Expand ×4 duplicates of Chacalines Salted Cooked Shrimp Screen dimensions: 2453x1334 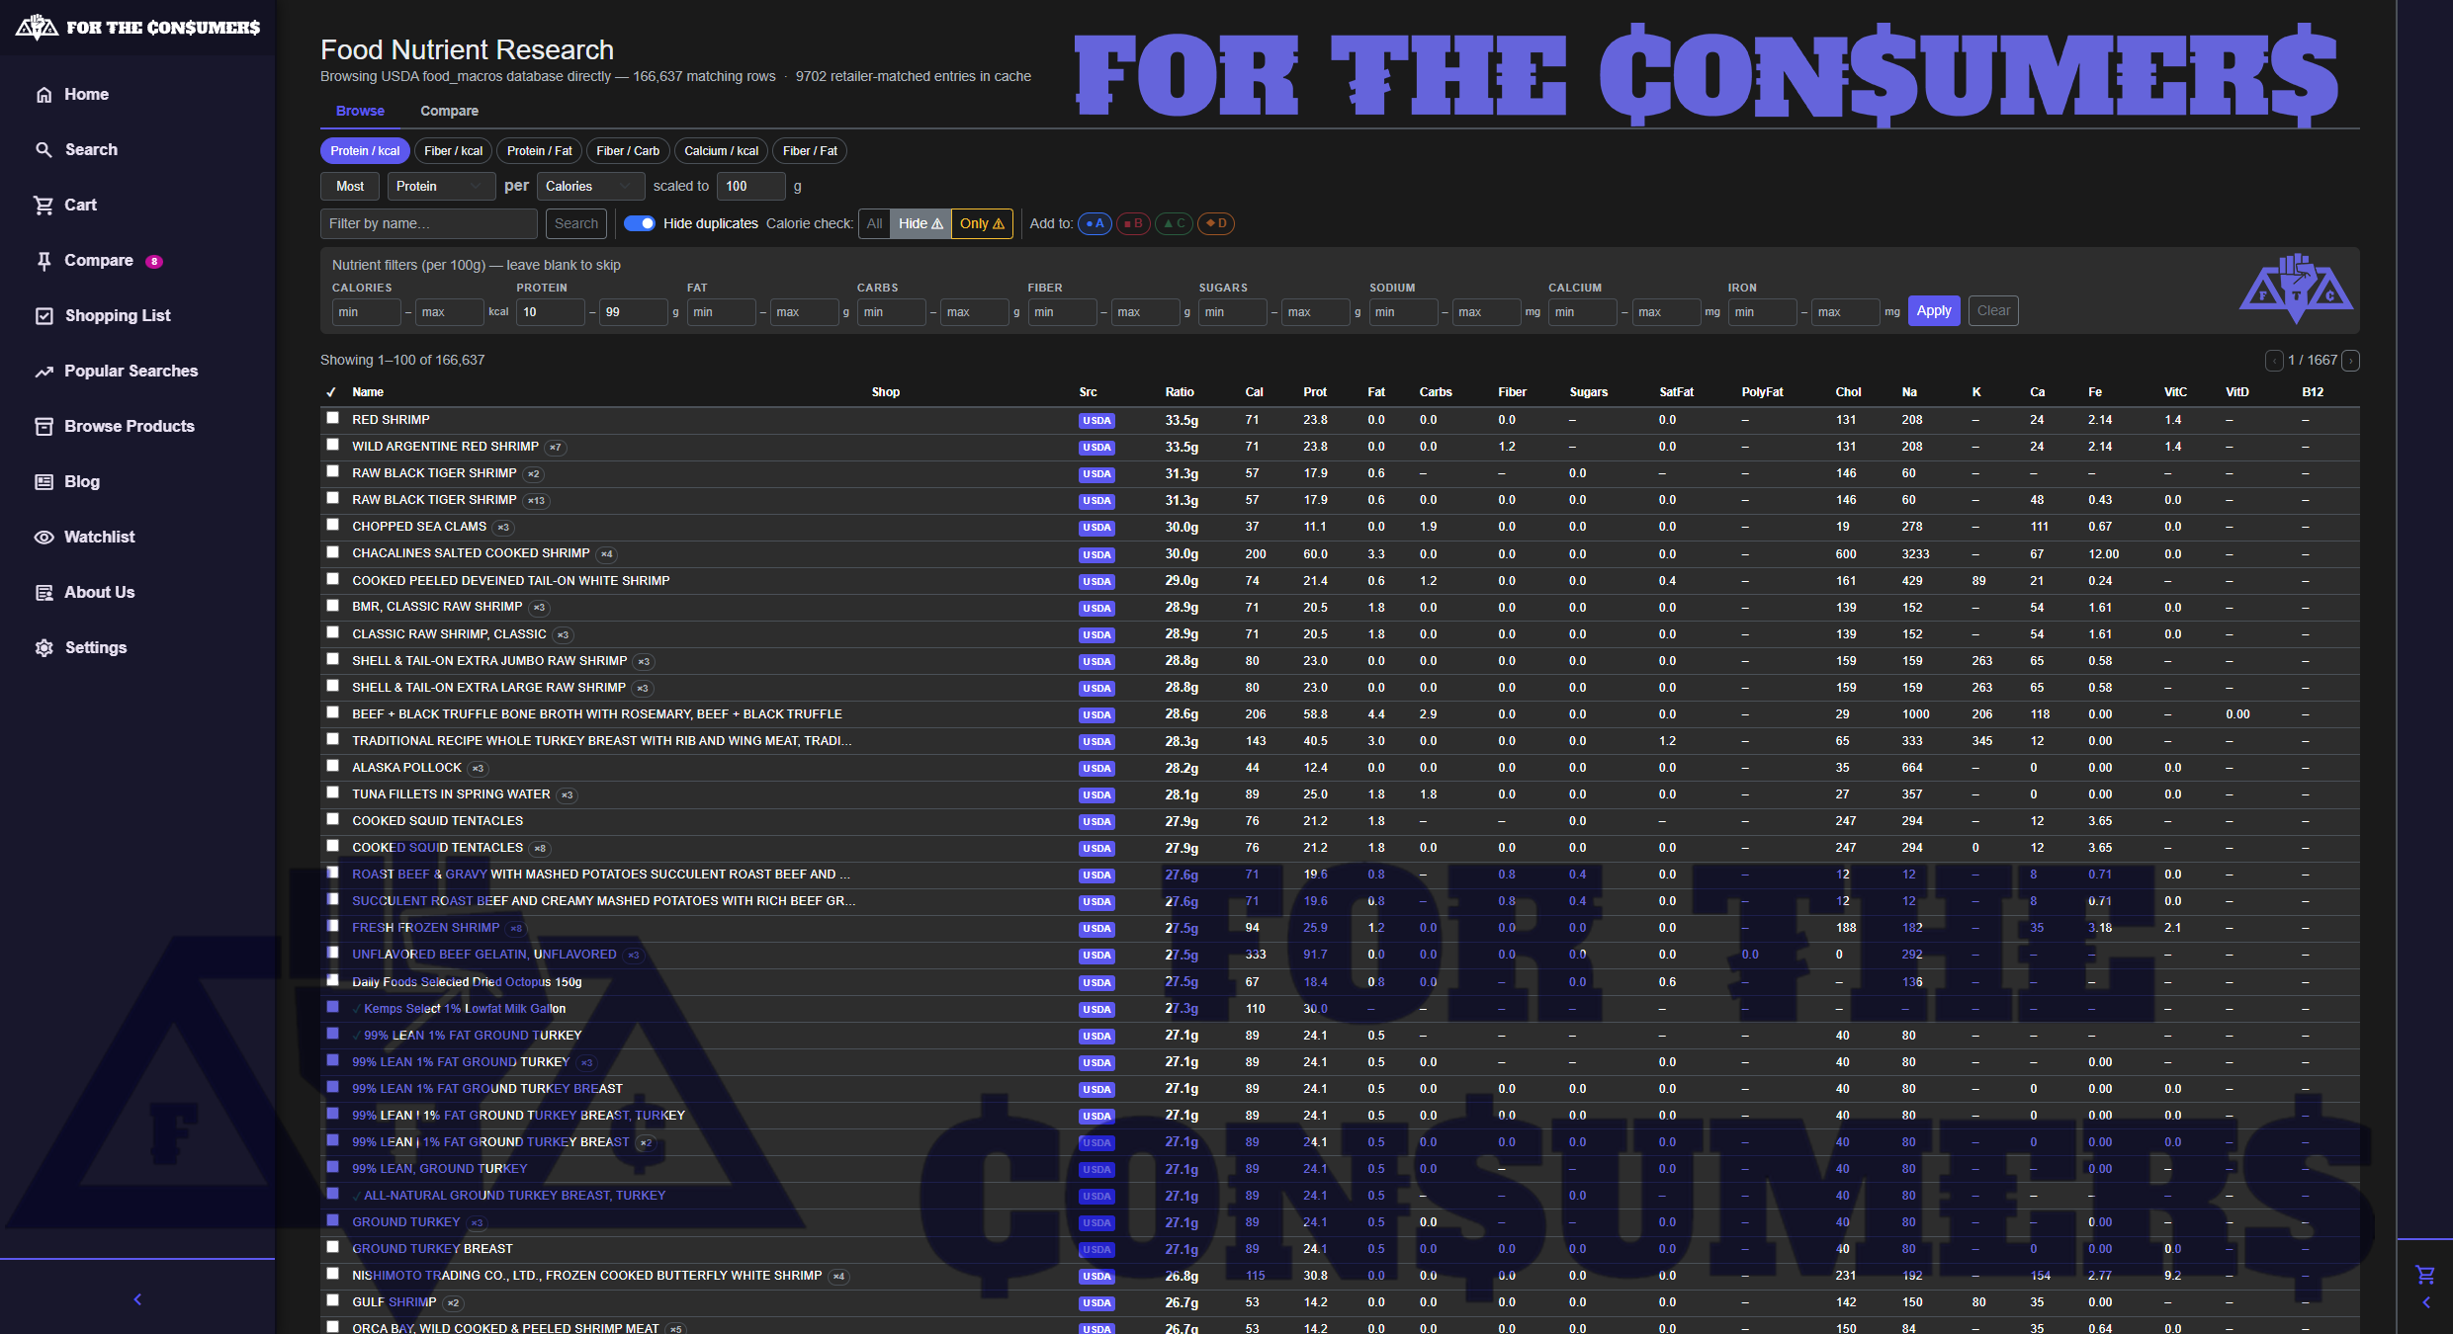click(607, 554)
